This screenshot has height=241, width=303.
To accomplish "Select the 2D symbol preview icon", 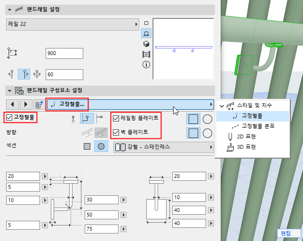I will point(146,23).
